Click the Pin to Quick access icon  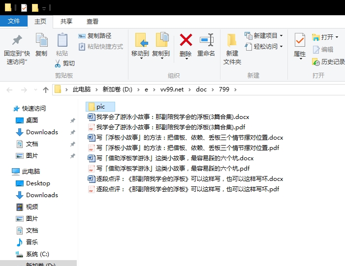click(17, 40)
